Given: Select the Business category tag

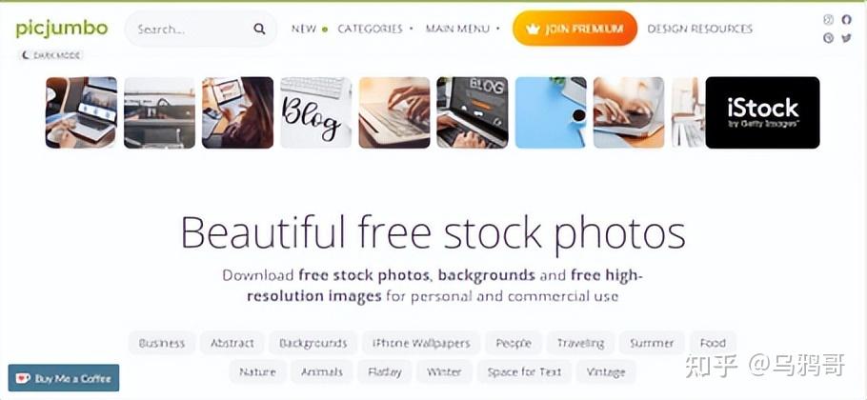Looking at the screenshot, I should tap(161, 343).
